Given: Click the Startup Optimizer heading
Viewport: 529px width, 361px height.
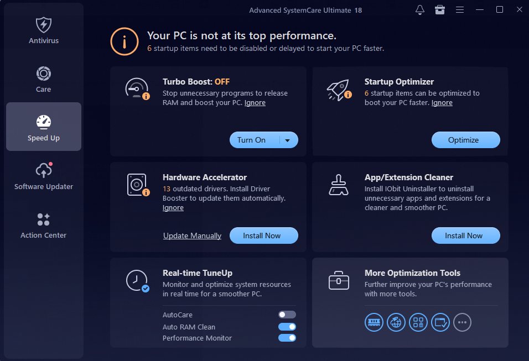Looking at the screenshot, I should pos(399,82).
